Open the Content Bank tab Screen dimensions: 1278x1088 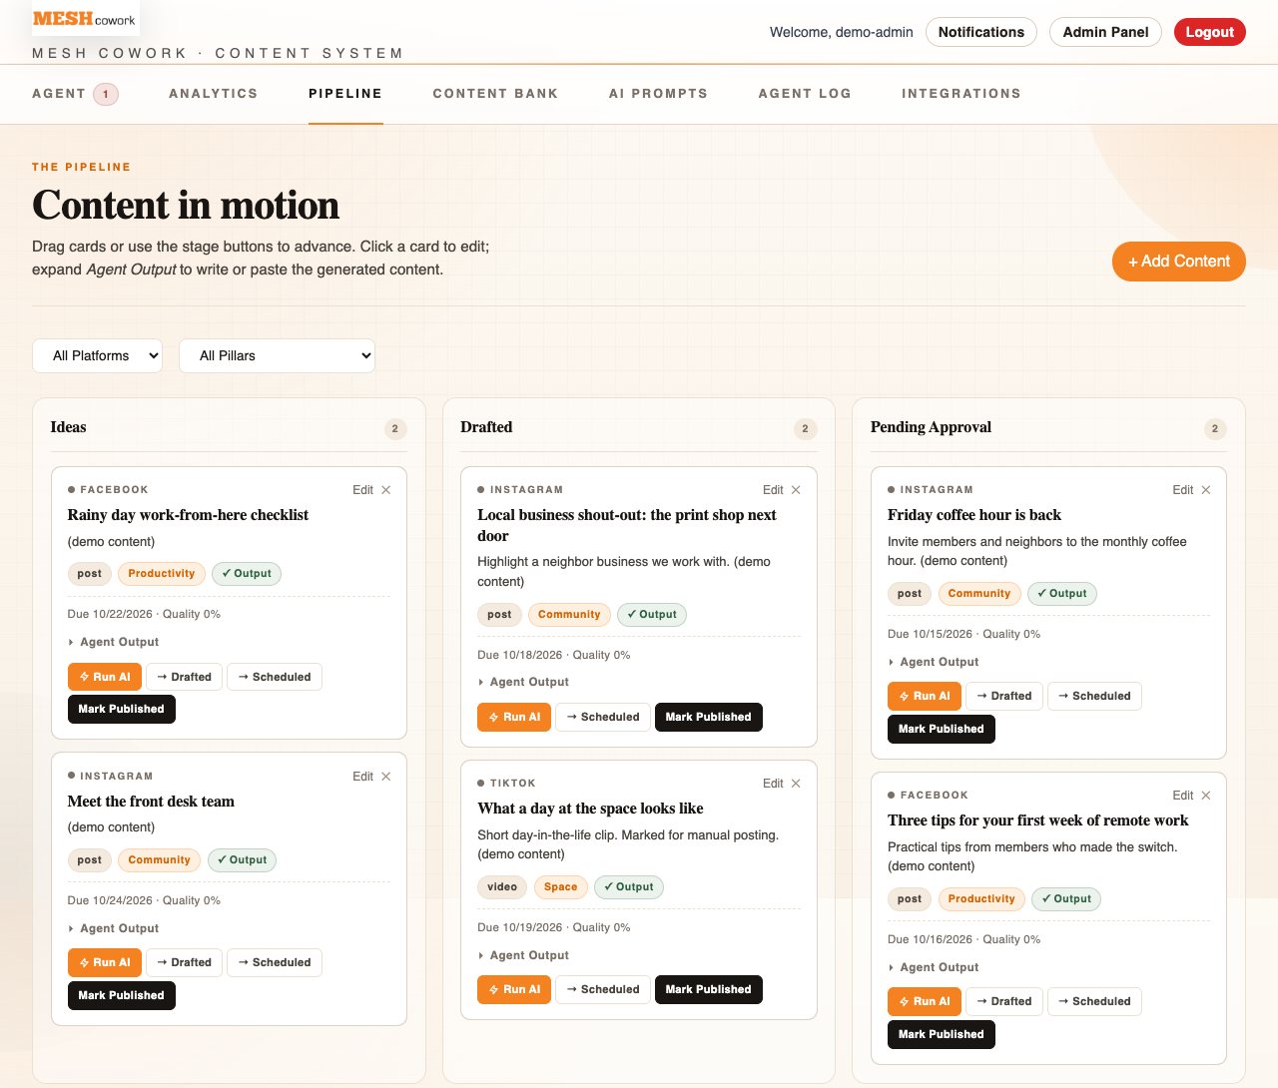[495, 94]
